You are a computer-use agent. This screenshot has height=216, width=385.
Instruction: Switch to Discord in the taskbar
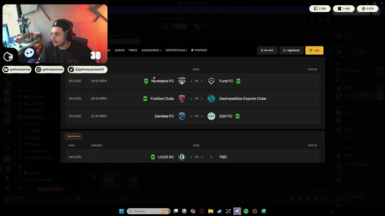click(237, 211)
